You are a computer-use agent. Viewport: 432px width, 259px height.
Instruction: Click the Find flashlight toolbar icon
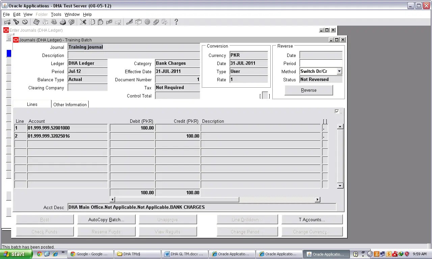(x=16, y=22)
